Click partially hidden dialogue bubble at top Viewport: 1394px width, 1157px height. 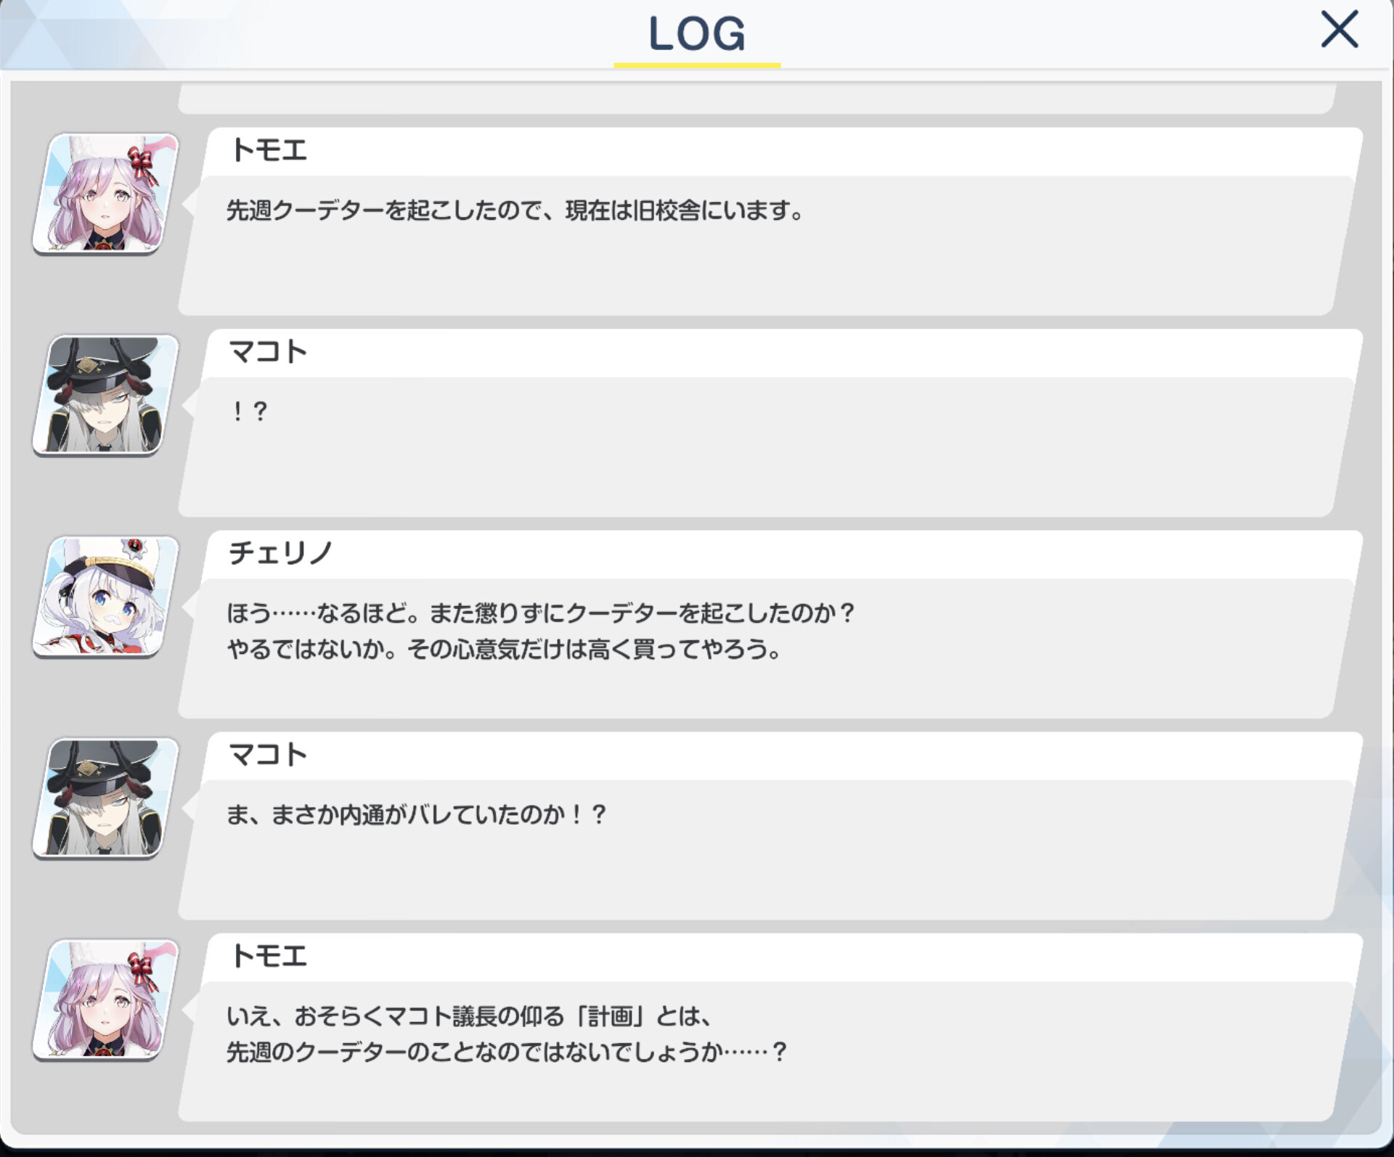coord(757,97)
